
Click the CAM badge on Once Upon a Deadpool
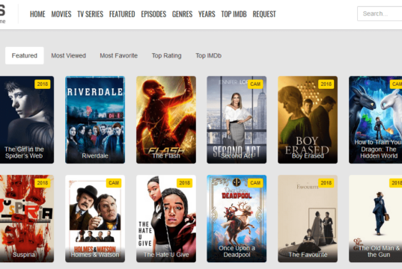(255, 183)
